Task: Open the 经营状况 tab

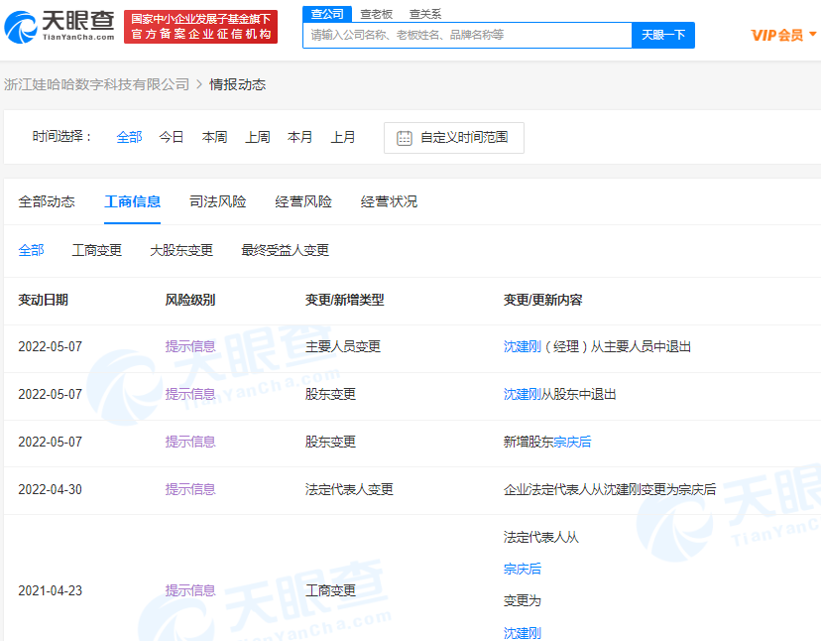Action: point(389,201)
